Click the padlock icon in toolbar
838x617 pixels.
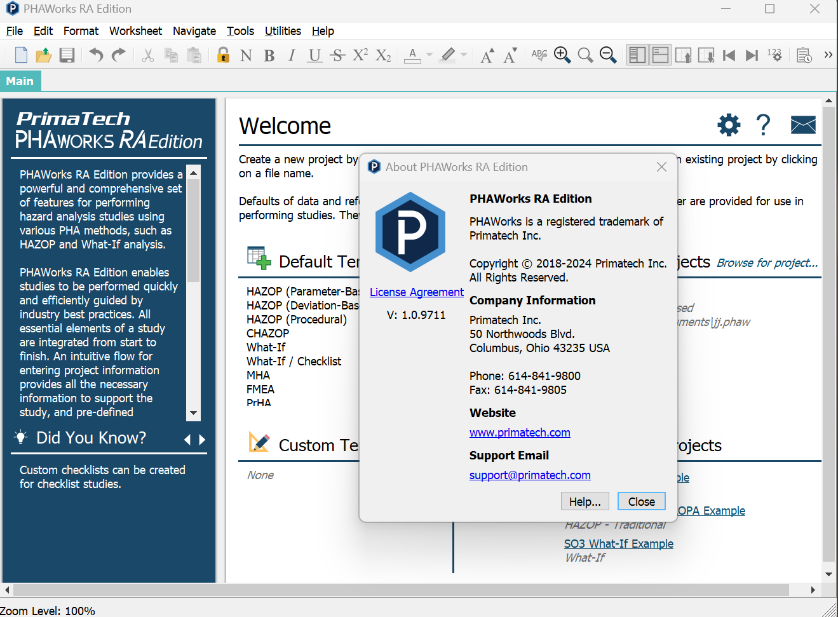(223, 55)
